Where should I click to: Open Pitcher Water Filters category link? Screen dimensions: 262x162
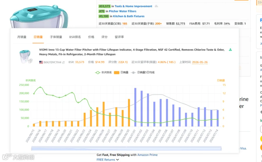point(123,11)
